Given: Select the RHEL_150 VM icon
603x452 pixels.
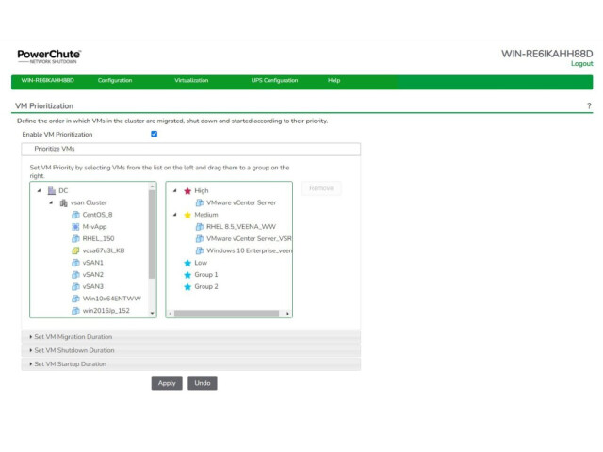Looking at the screenshot, I should [75, 238].
